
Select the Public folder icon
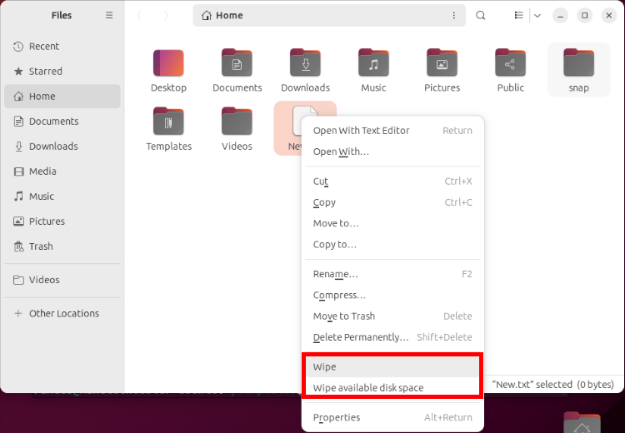pyautogui.click(x=510, y=63)
